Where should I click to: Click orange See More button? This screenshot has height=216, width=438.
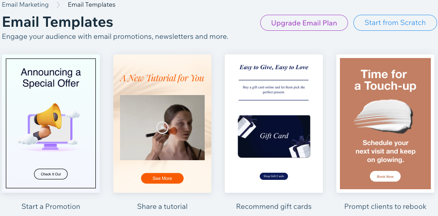(x=162, y=179)
